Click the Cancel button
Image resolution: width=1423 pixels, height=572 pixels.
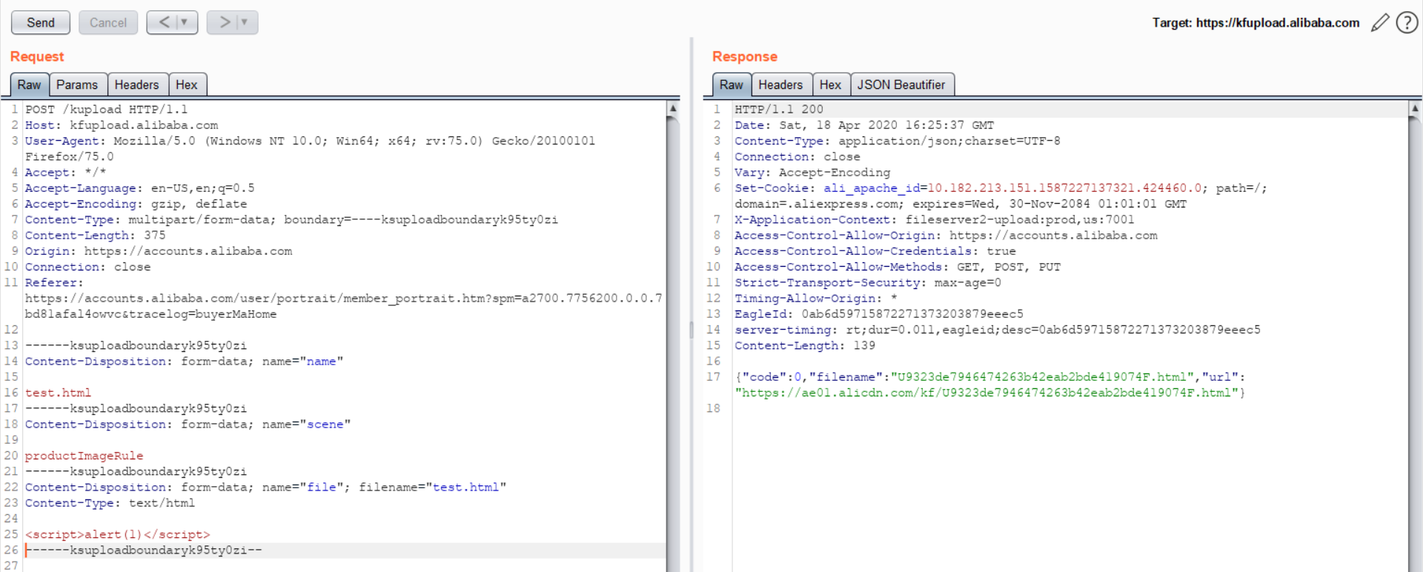[x=108, y=23]
